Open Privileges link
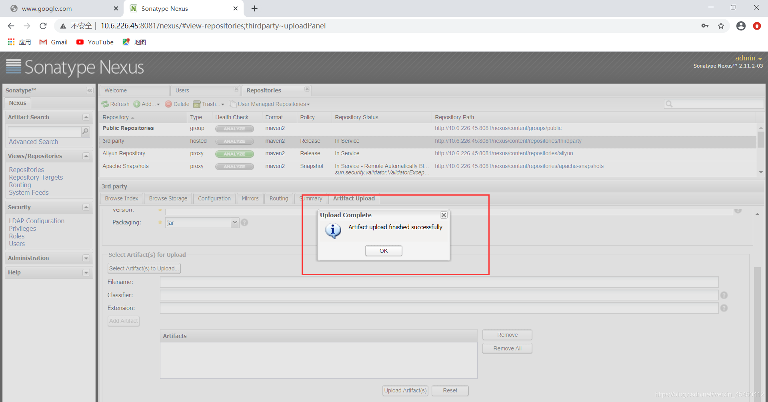 (x=22, y=228)
